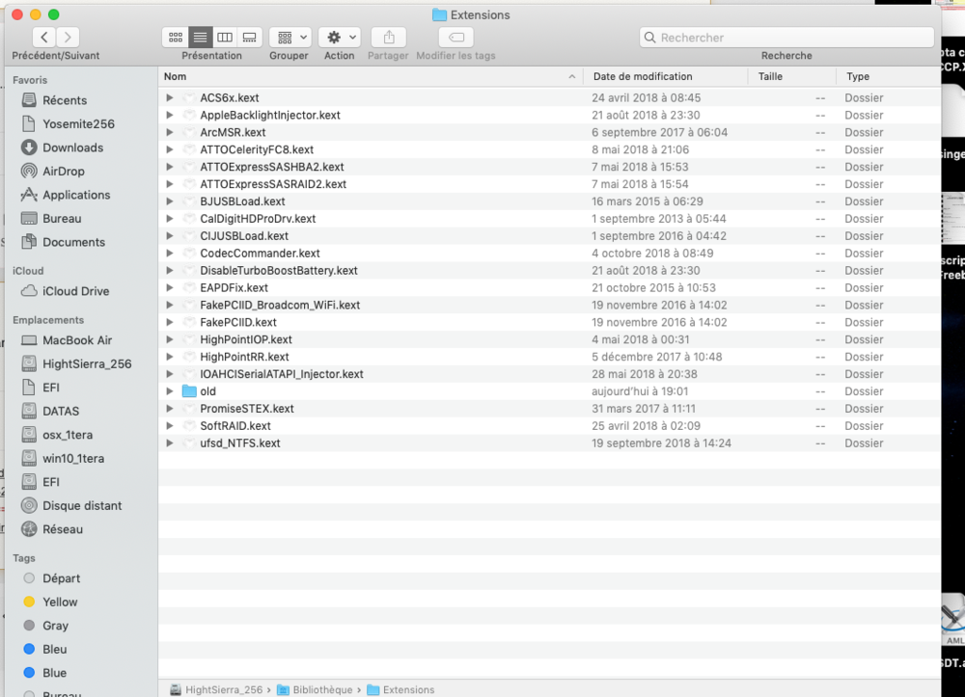
Task: Switch to icon view in toolbar
Action: pyautogui.click(x=176, y=38)
